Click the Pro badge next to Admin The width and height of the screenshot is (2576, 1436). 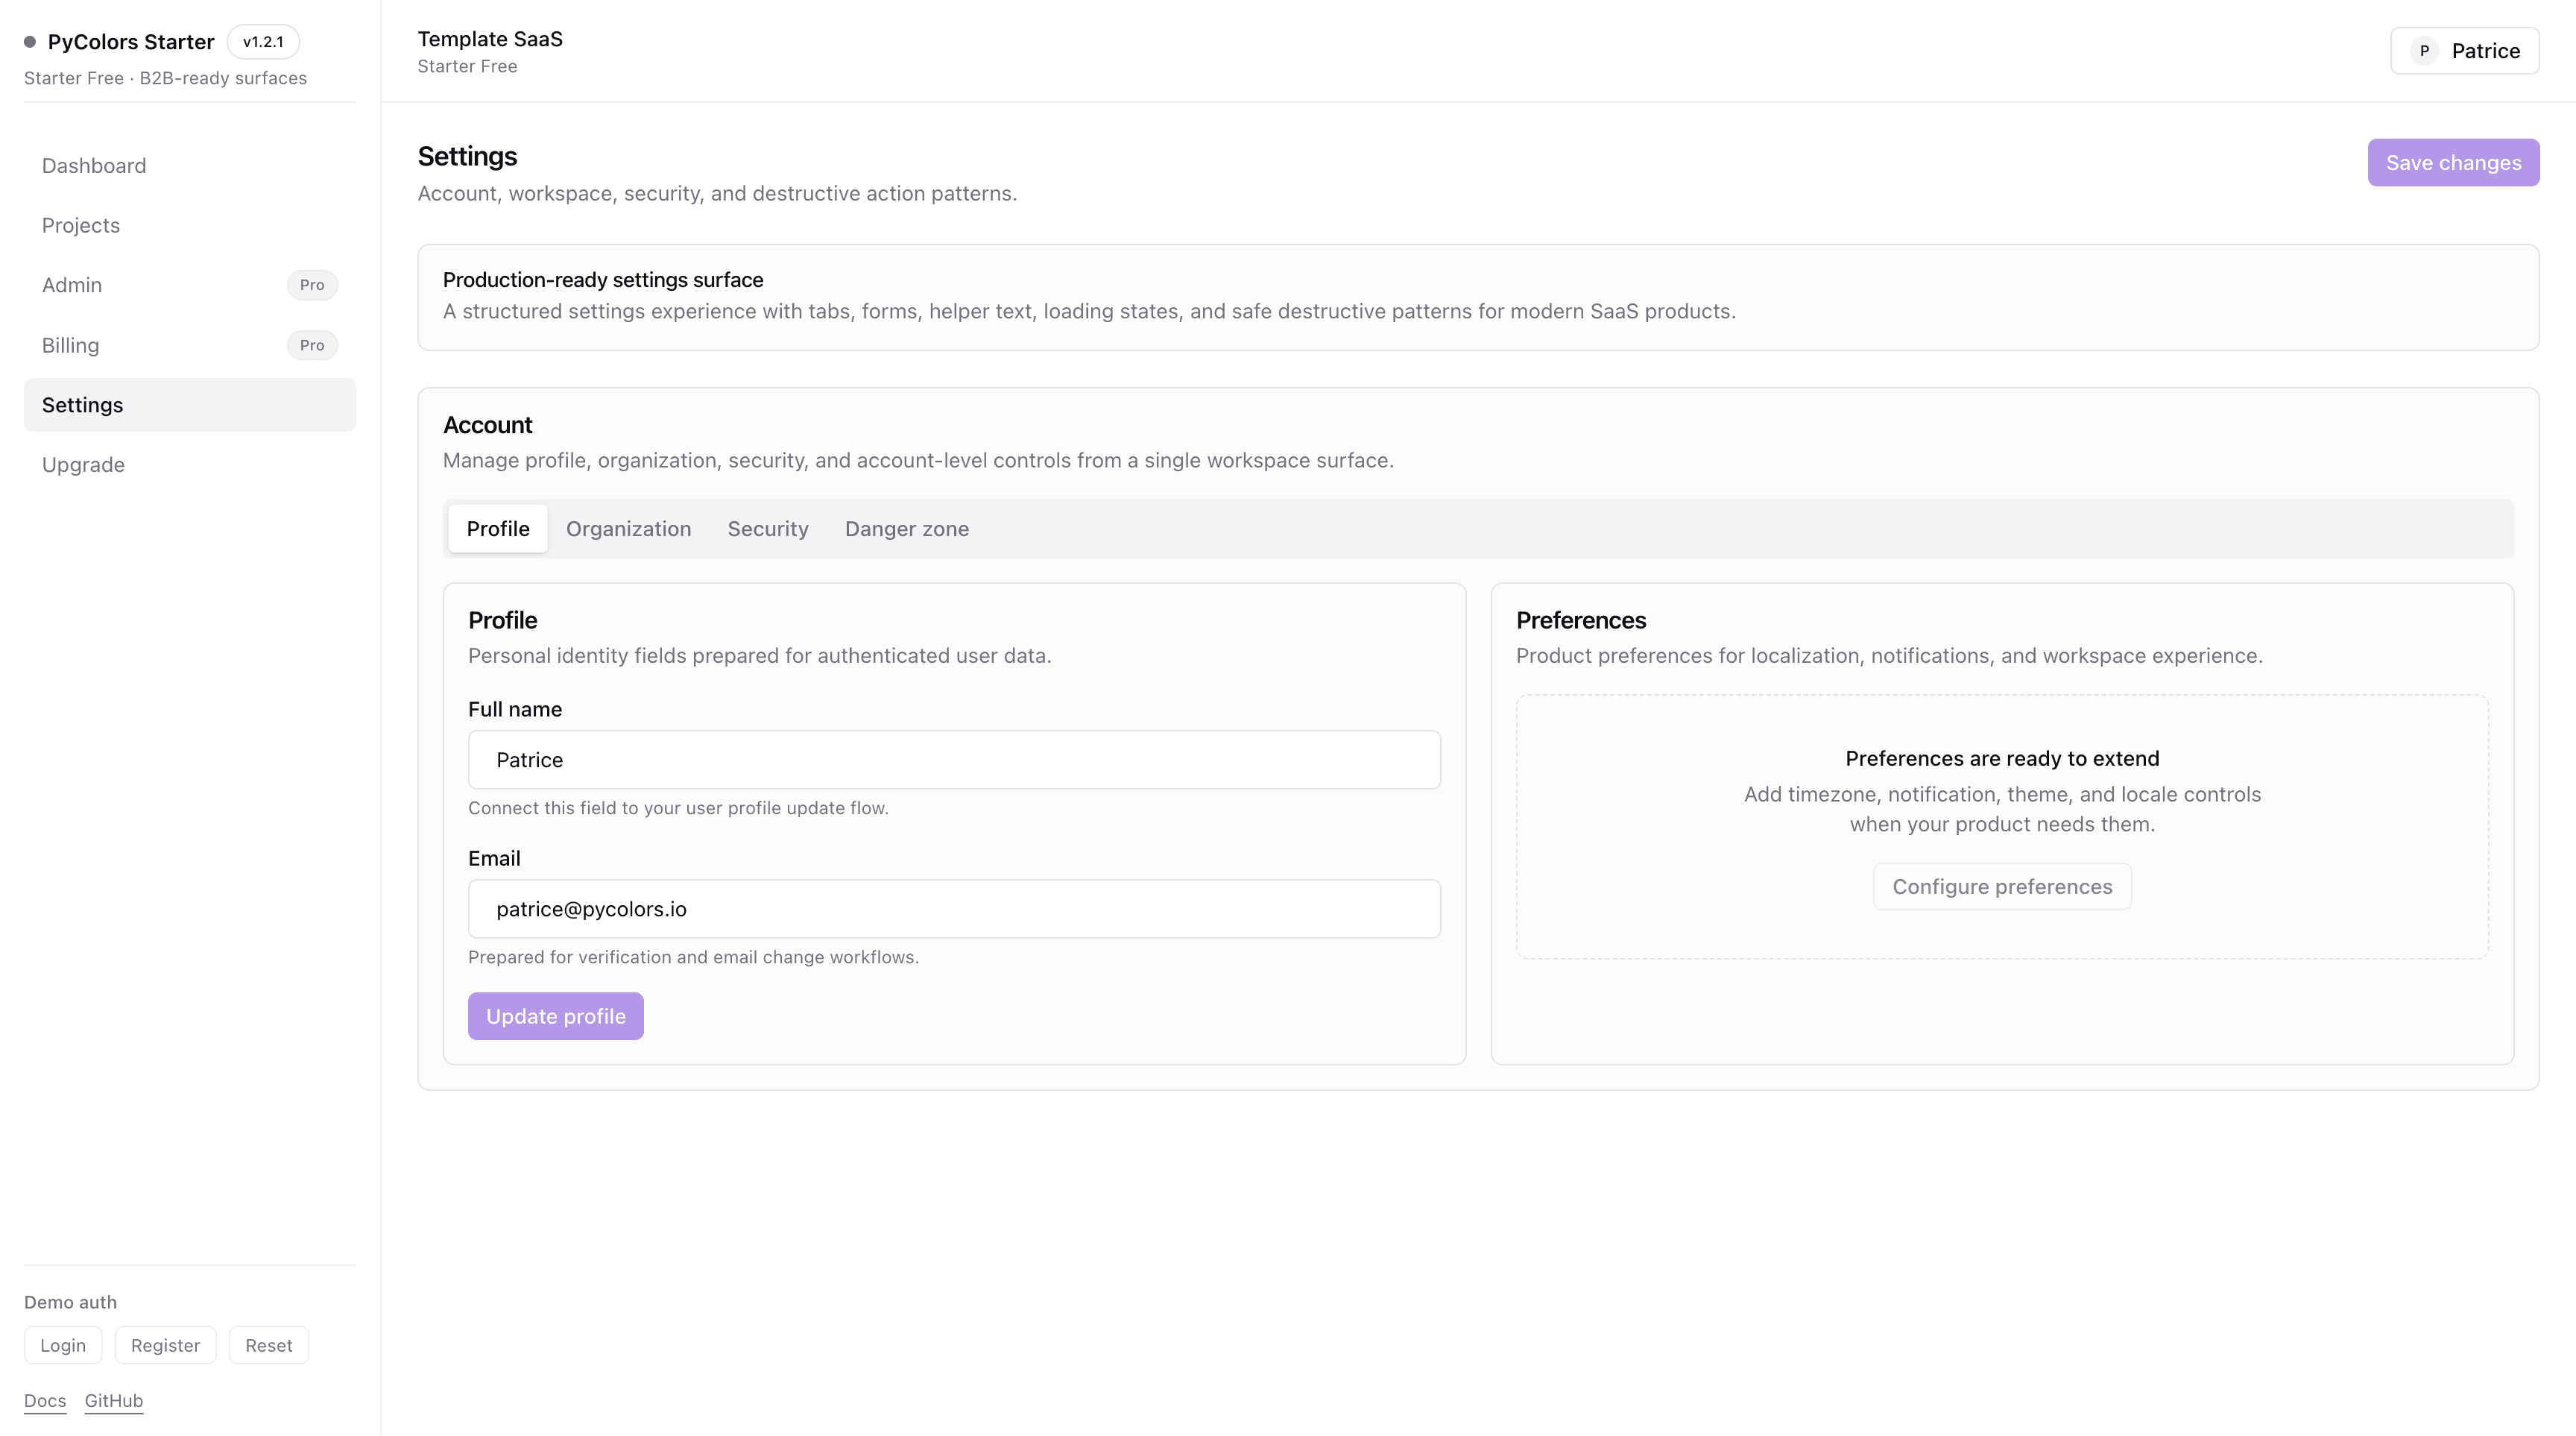pos(312,285)
